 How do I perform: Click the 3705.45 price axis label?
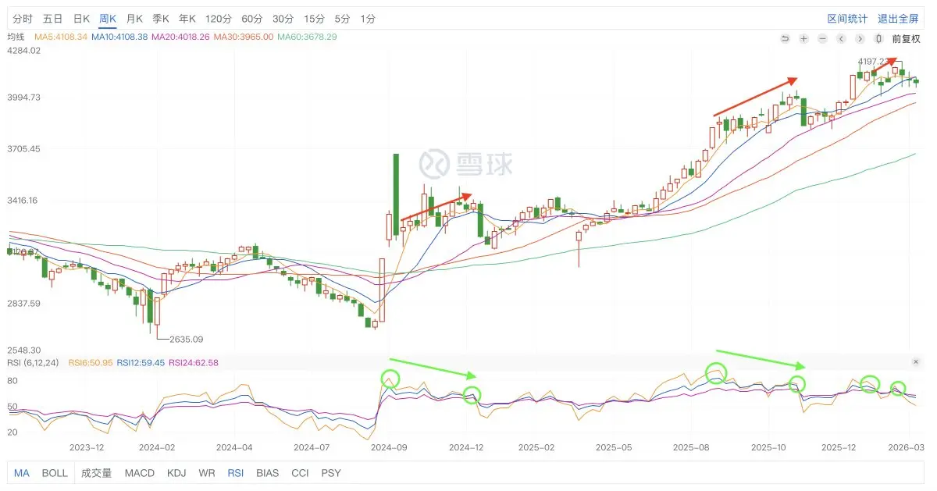(23, 148)
